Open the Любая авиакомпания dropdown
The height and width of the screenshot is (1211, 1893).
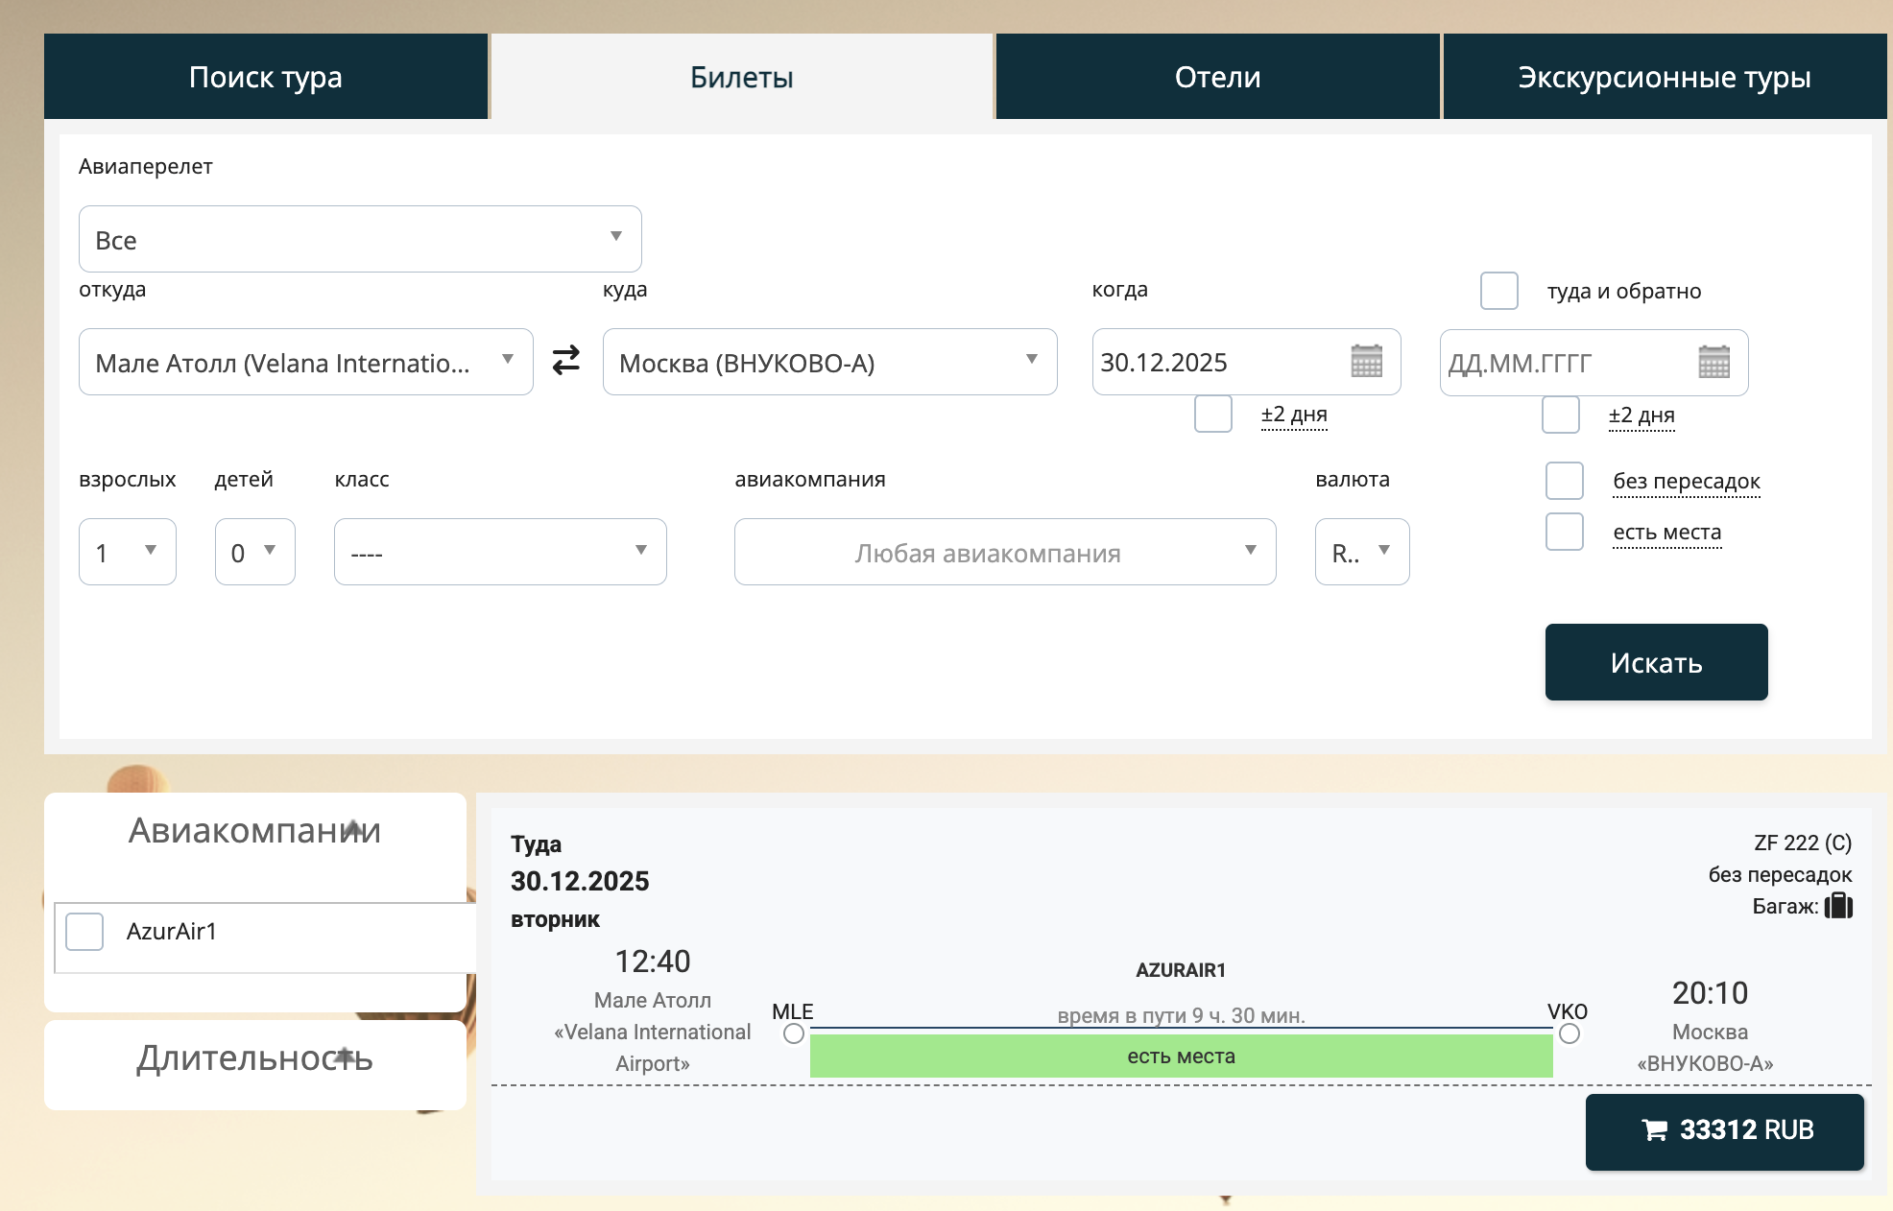click(1004, 552)
